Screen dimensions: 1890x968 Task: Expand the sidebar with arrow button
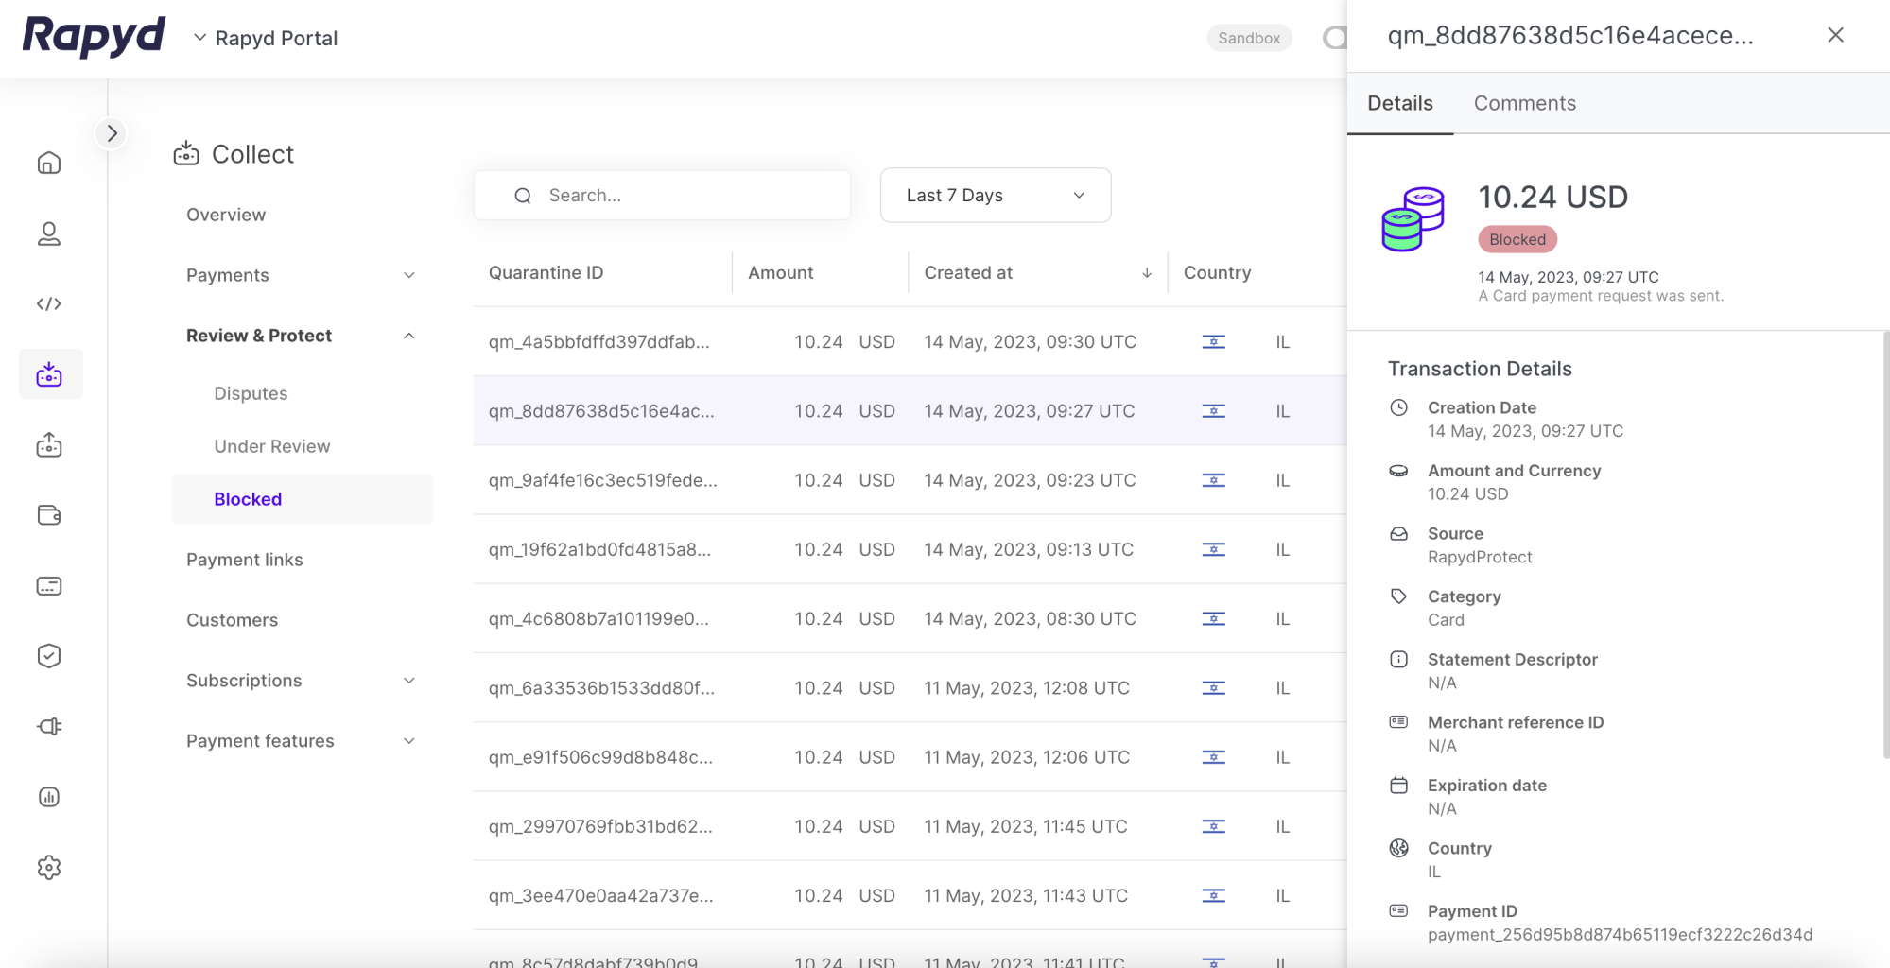(x=112, y=133)
